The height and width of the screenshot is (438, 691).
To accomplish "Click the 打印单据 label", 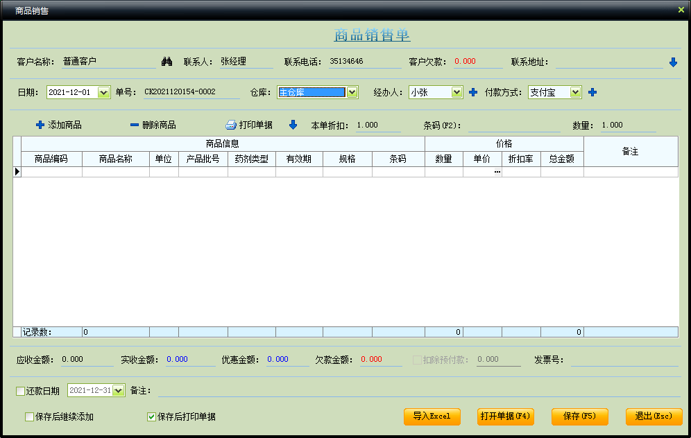I will coord(255,125).
